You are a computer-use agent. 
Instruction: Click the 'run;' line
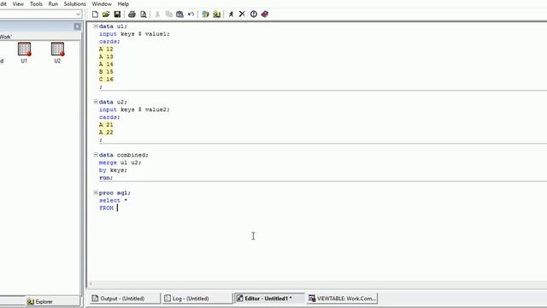pos(106,178)
